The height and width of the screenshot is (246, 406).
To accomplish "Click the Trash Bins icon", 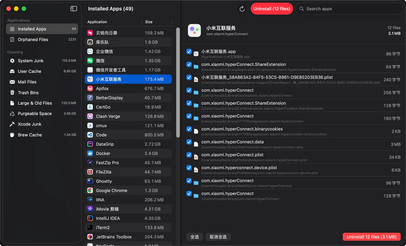I will coord(12,93).
